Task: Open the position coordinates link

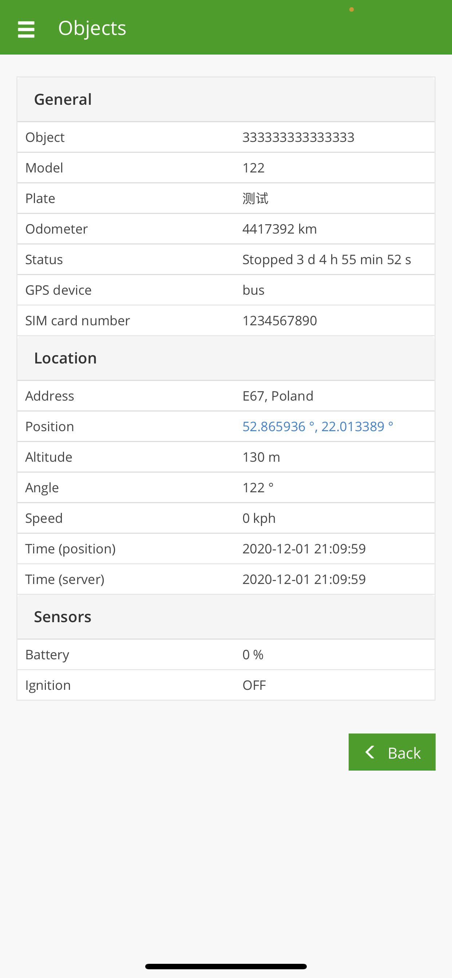Action: coord(318,426)
